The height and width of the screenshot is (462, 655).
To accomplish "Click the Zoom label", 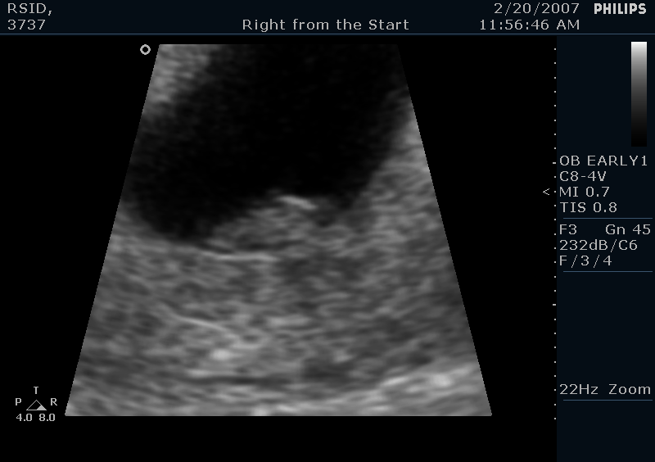I will [x=630, y=390].
